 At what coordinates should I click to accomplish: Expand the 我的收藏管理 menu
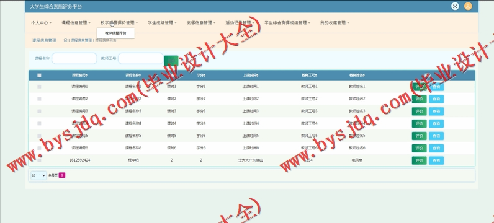tap(335, 23)
